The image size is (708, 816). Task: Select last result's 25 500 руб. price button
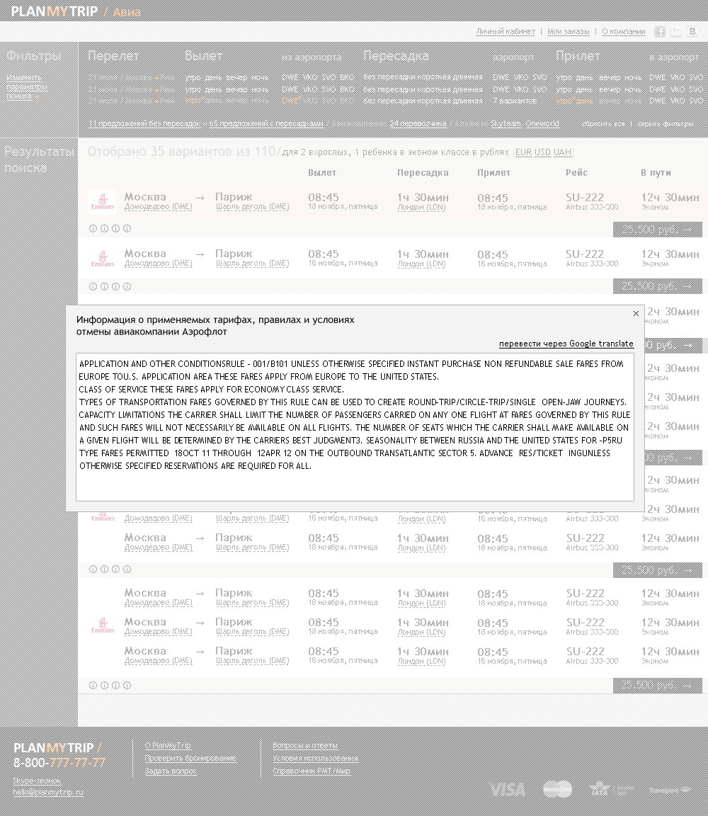(x=658, y=686)
